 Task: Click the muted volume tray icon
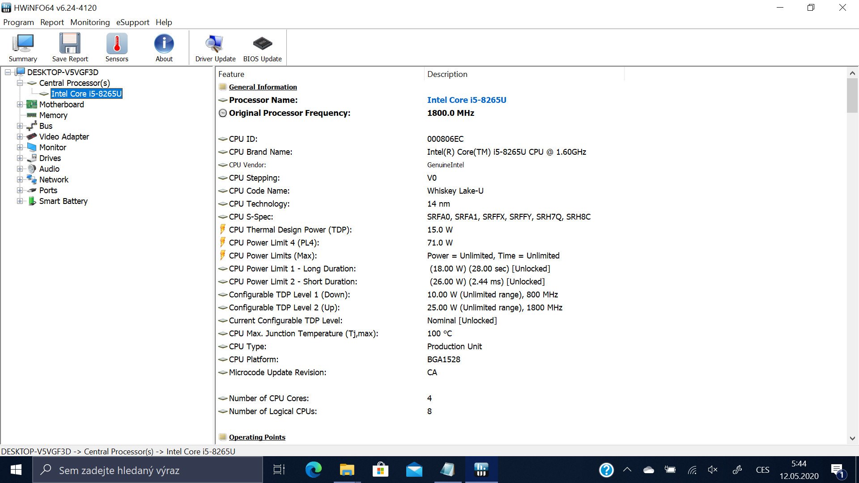point(713,470)
